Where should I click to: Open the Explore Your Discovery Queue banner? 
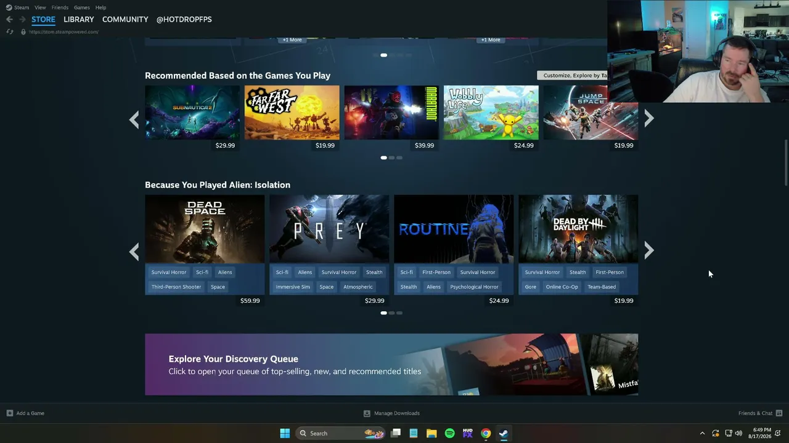click(391, 364)
